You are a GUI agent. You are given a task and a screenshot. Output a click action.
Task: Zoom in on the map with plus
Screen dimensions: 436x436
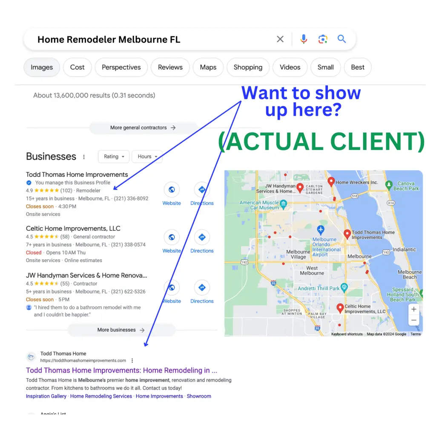[x=414, y=309]
